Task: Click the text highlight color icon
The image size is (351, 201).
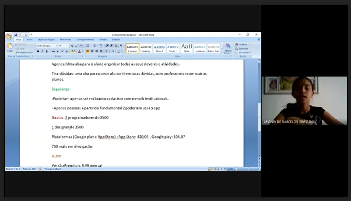Action: click(x=73, y=51)
